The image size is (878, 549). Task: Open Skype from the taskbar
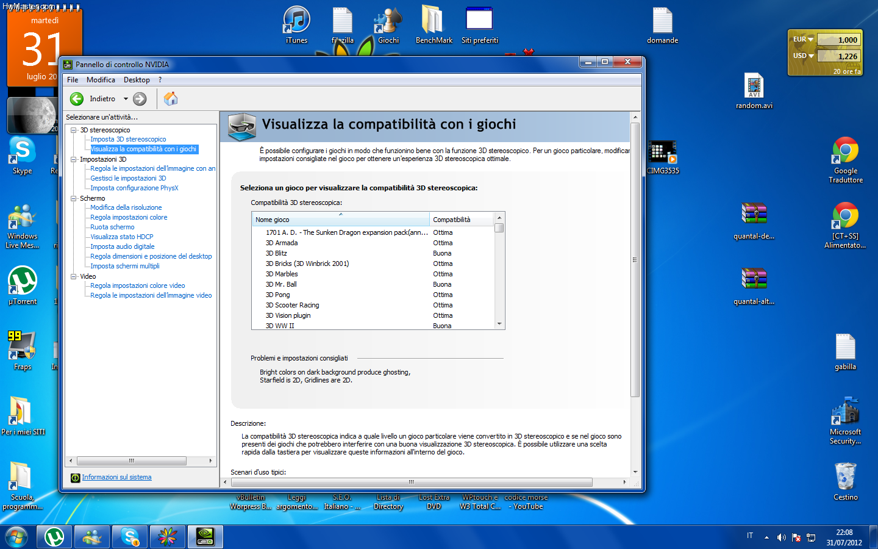pos(130,537)
